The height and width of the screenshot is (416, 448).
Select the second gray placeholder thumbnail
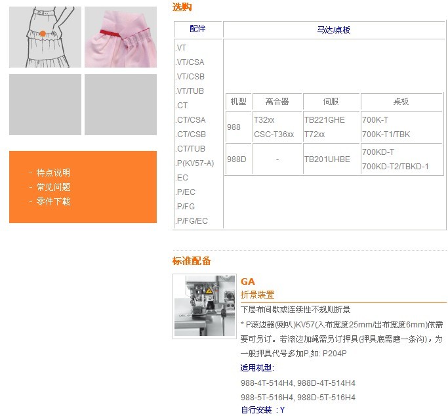[x=121, y=104]
